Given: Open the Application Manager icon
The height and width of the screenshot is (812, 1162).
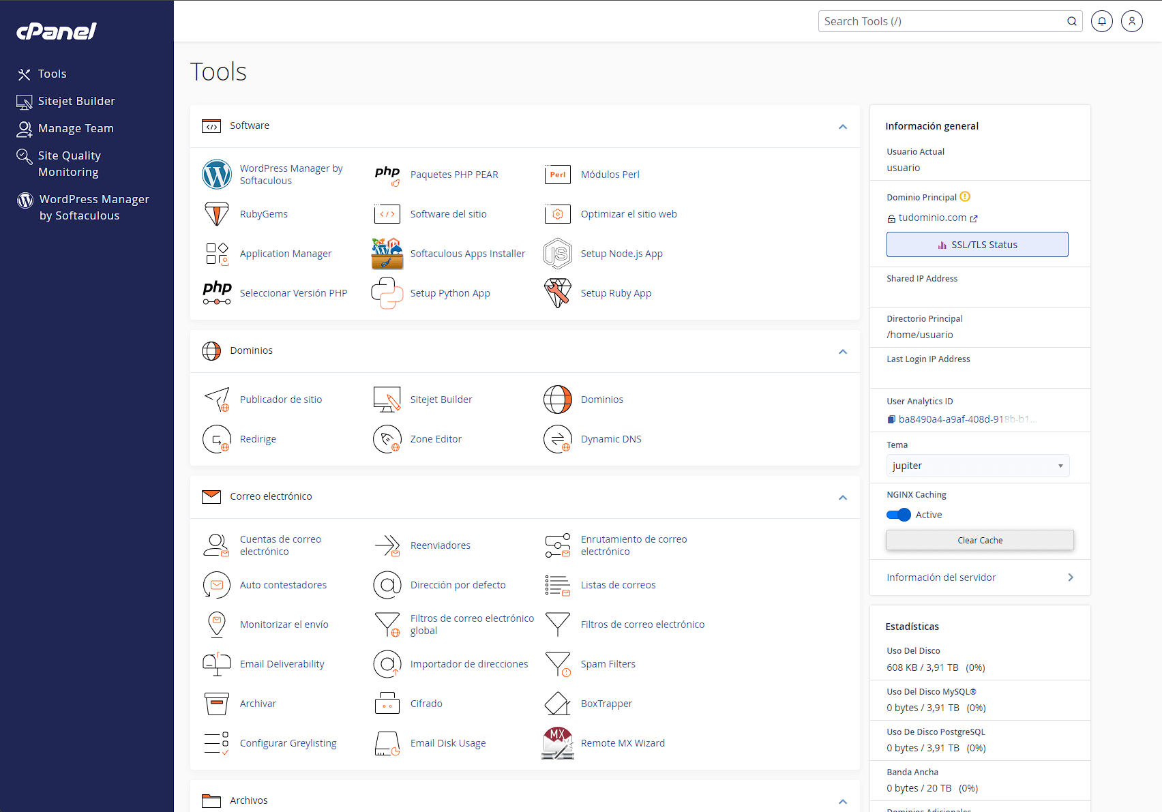Looking at the screenshot, I should 217,254.
